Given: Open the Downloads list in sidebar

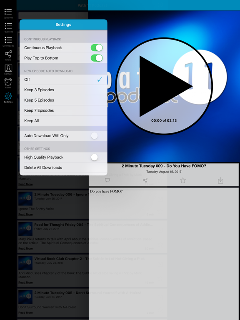Looking at the screenshot, I should point(8,42).
